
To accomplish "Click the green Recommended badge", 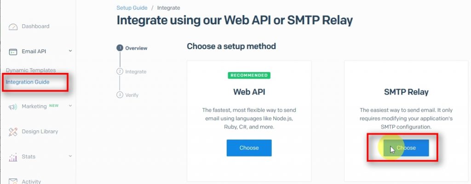I will coord(249,75).
